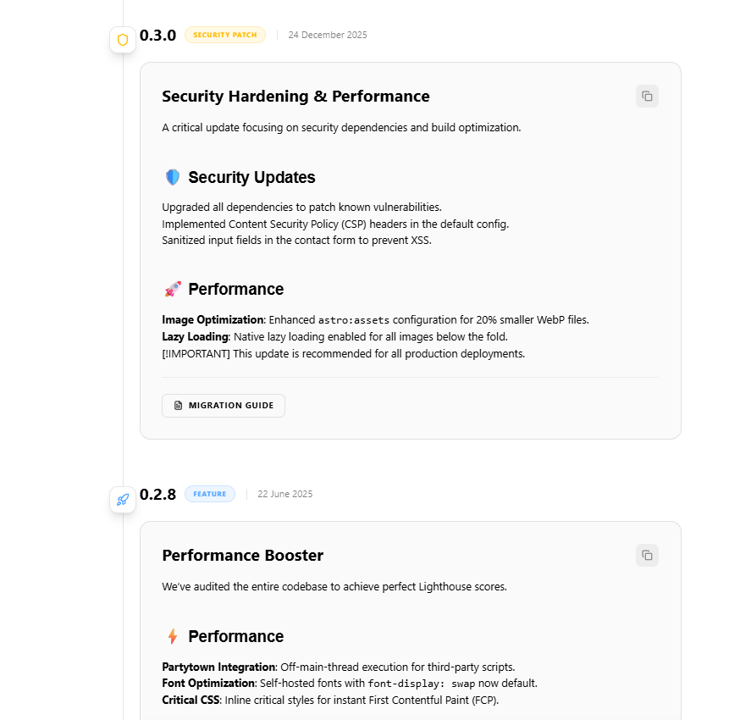Click the rocket timeline icon for 0.2.8
The image size is (751, 720).
(x=123, y=500)
